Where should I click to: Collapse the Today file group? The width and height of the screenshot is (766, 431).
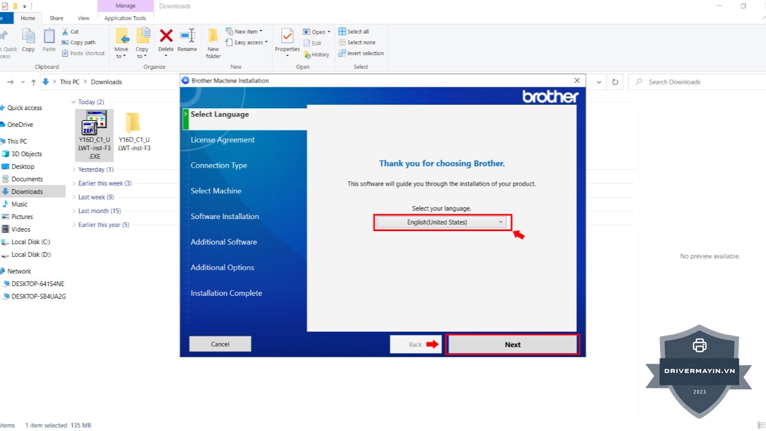(74, 102)
